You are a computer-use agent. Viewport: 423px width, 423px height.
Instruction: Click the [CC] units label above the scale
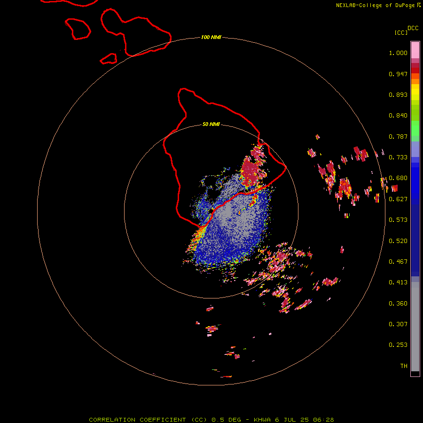(401, 32)
